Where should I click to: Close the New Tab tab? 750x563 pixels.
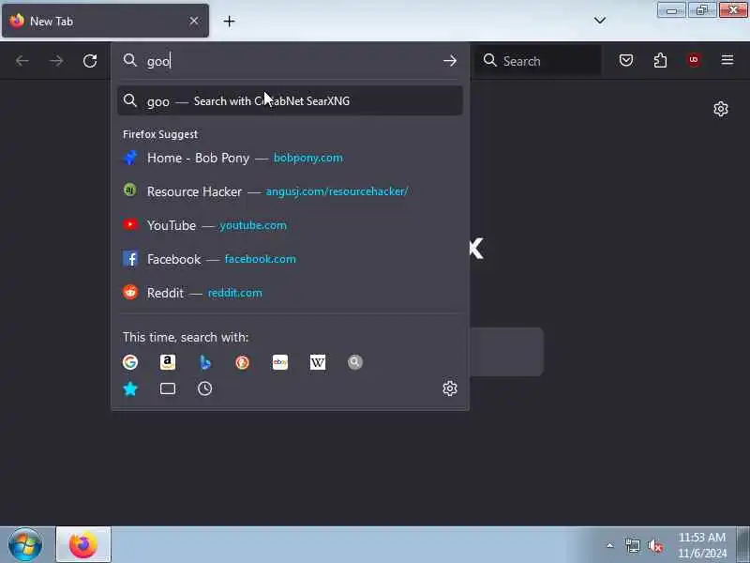pos(194,21)
